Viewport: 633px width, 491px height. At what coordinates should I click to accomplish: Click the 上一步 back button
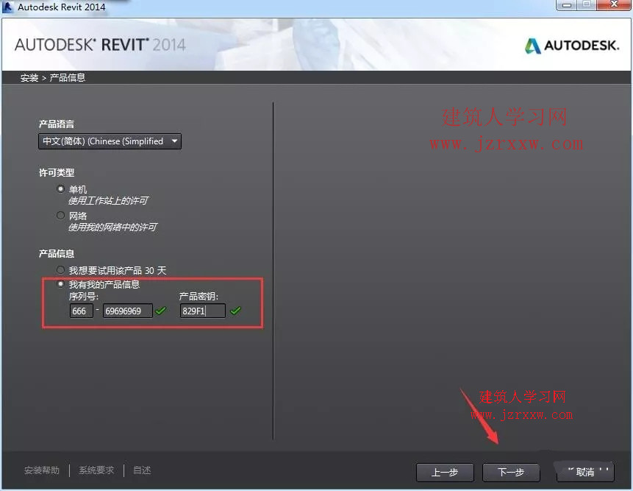[445, 472]
